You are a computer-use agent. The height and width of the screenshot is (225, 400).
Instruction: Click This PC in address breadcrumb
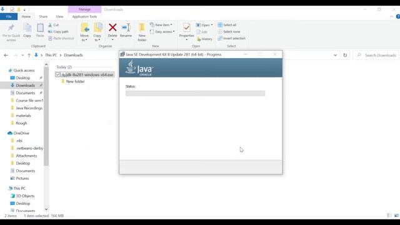click(x=51, y=55)
